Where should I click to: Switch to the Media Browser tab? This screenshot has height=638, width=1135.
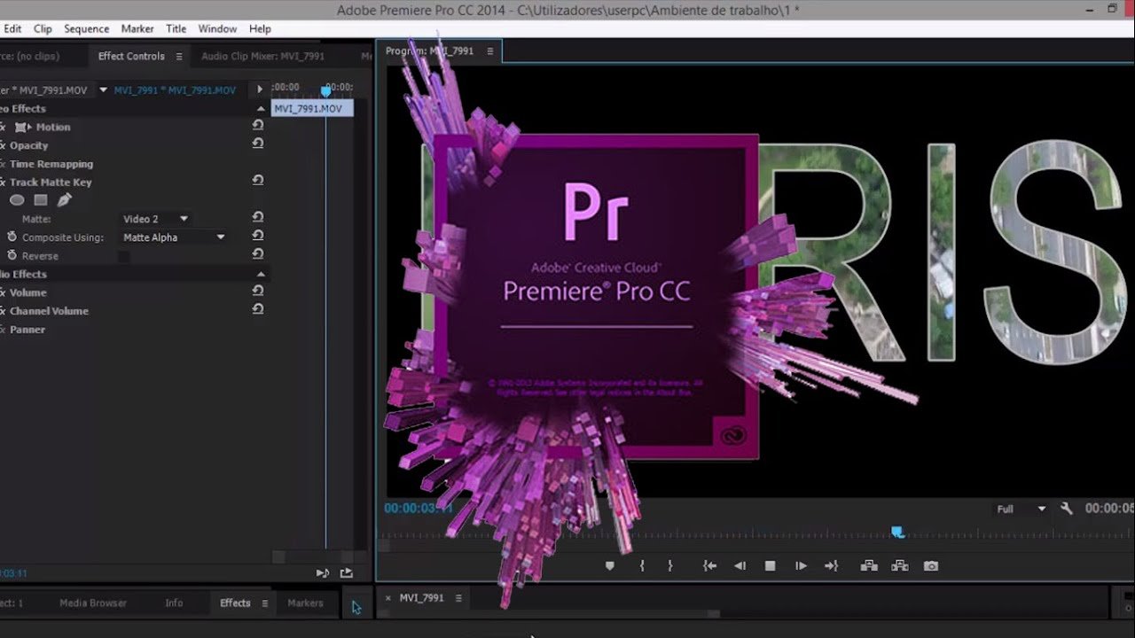93,603
